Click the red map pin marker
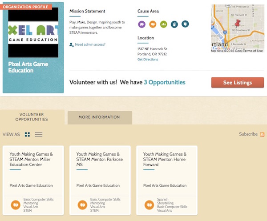The image size is (267, 221). coord(237,24)
